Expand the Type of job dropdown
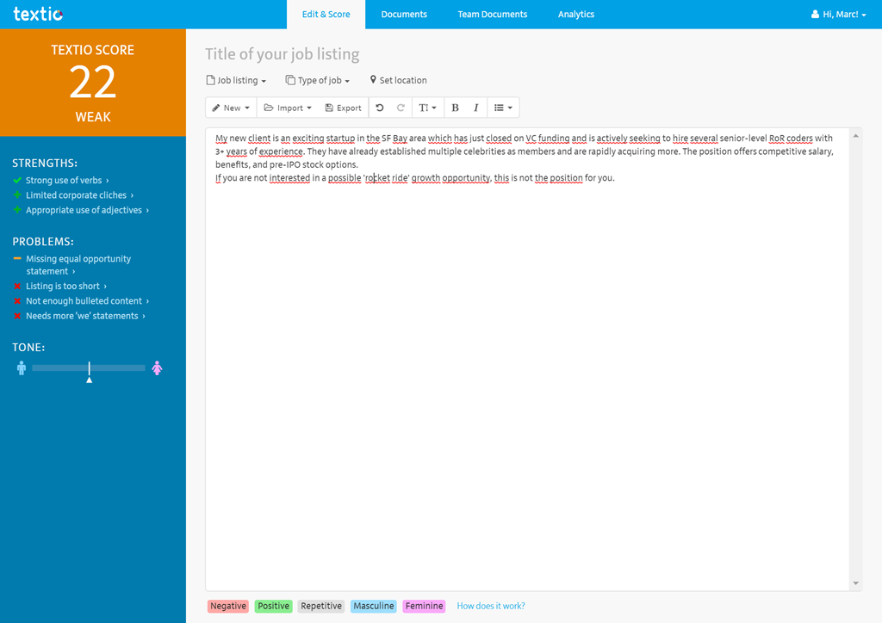The height and width of the screenshot is (623, 882). click(318, 80)
